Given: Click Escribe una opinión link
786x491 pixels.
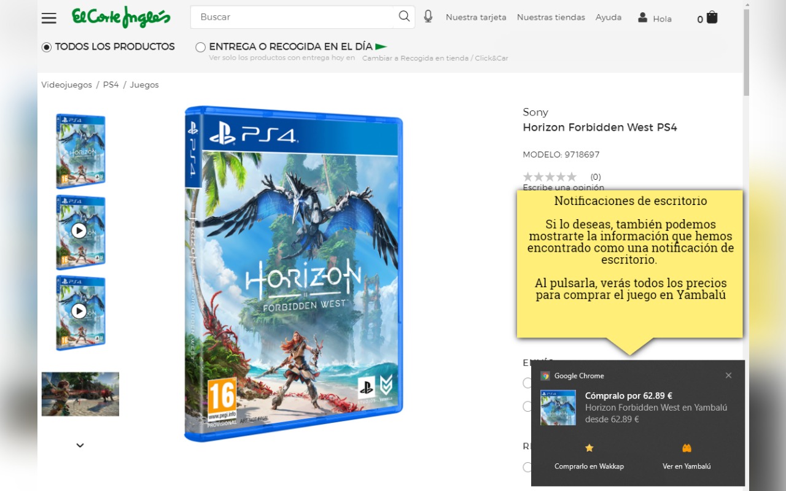Looking at the screenshot, I should [563, 187].
